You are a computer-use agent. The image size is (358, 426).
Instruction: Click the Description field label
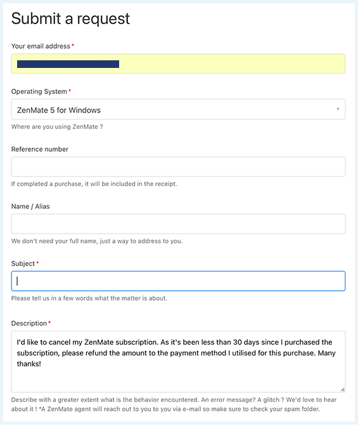(29, 323)
